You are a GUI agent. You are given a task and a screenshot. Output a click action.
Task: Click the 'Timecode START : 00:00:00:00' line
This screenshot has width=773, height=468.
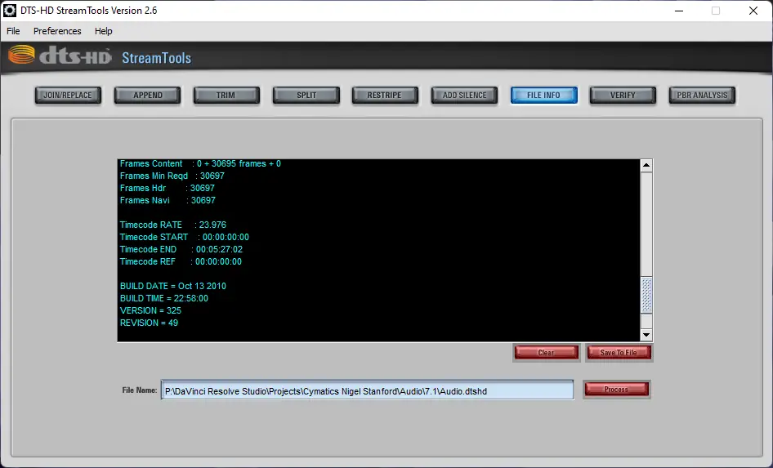click(x=185, y=237)
